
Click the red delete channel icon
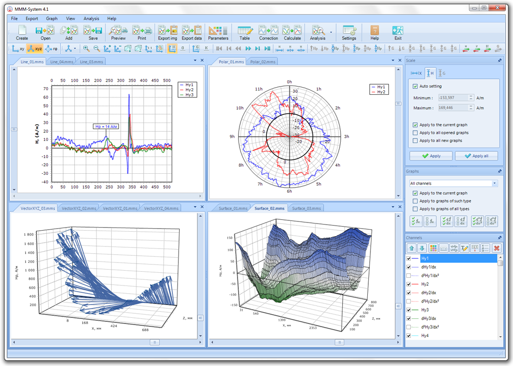click(x=496, y=248)
